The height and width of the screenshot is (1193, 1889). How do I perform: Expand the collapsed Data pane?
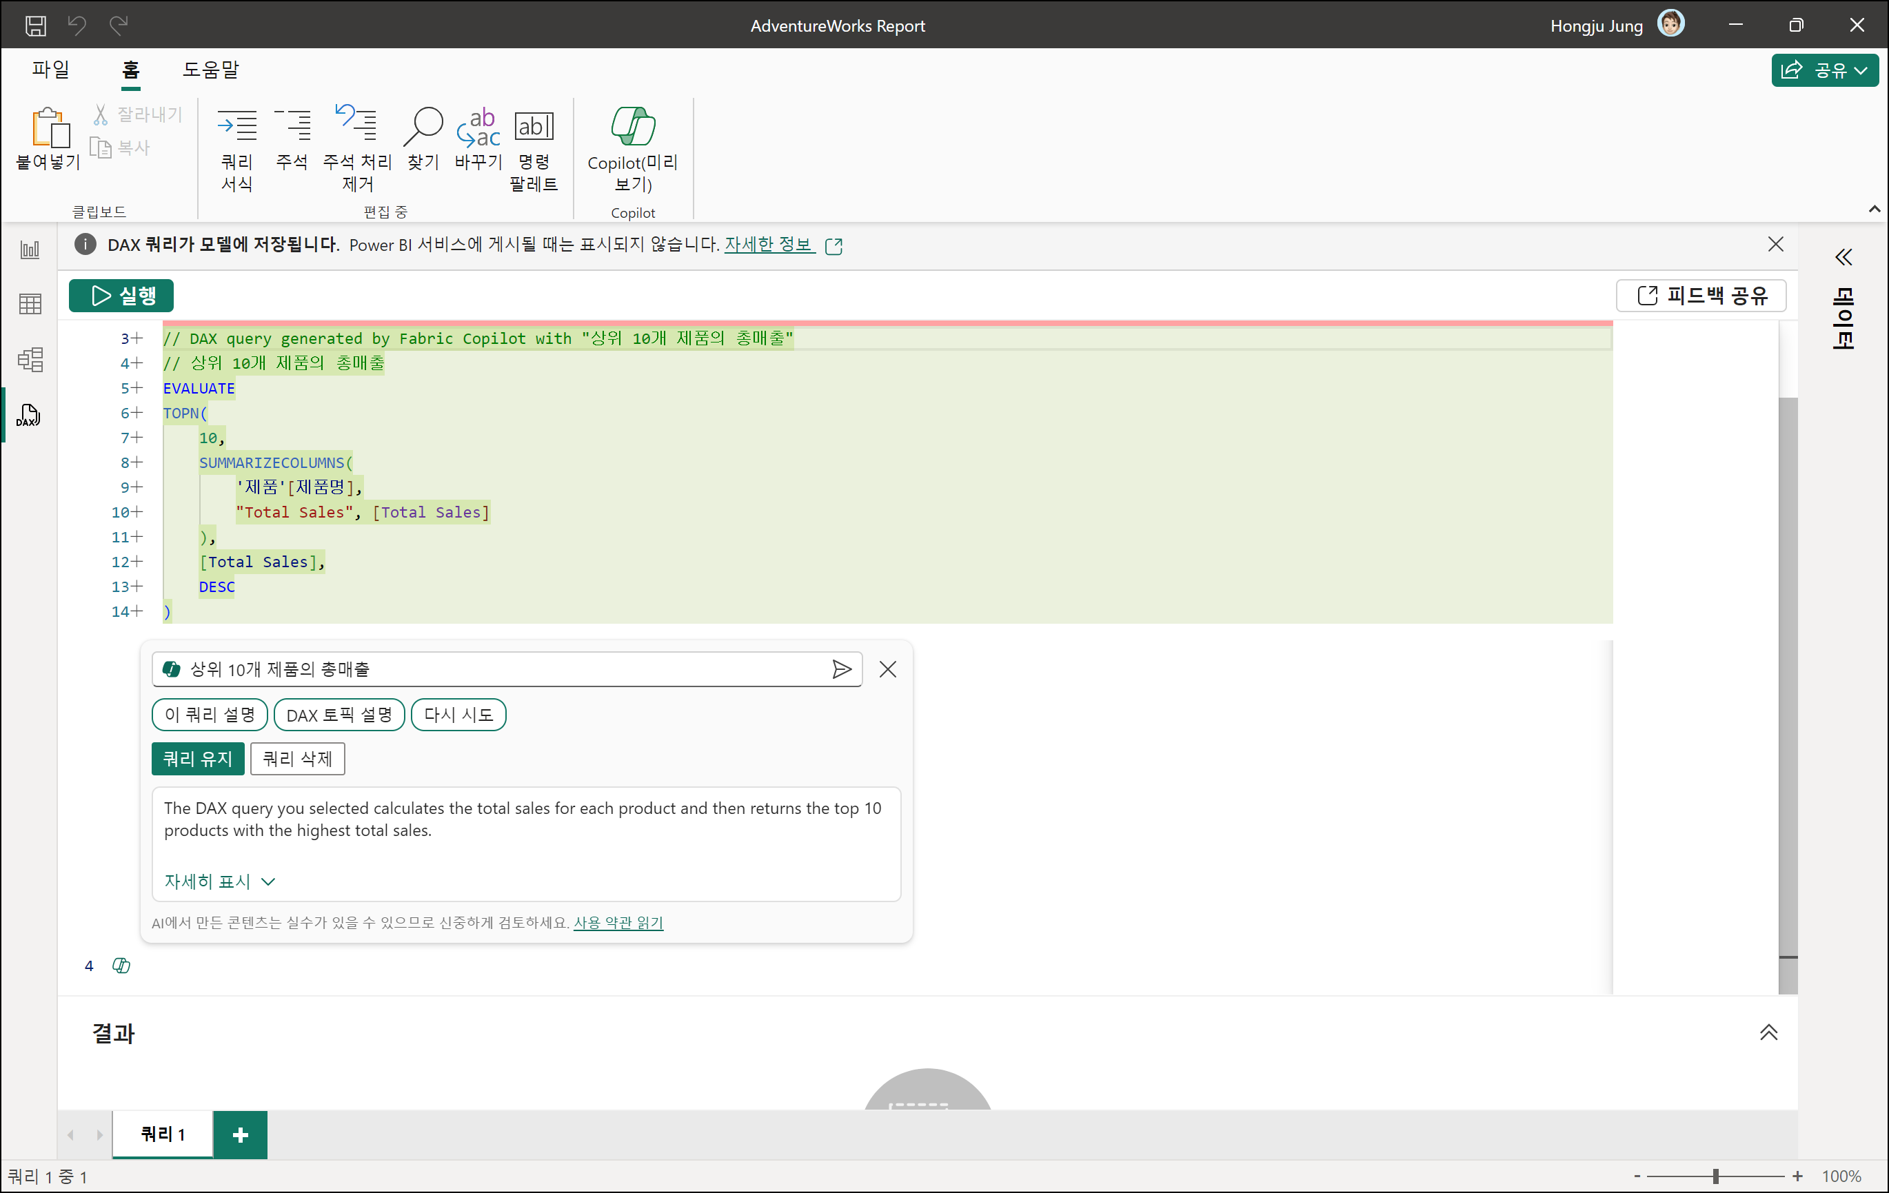(x=1843, y=257)
